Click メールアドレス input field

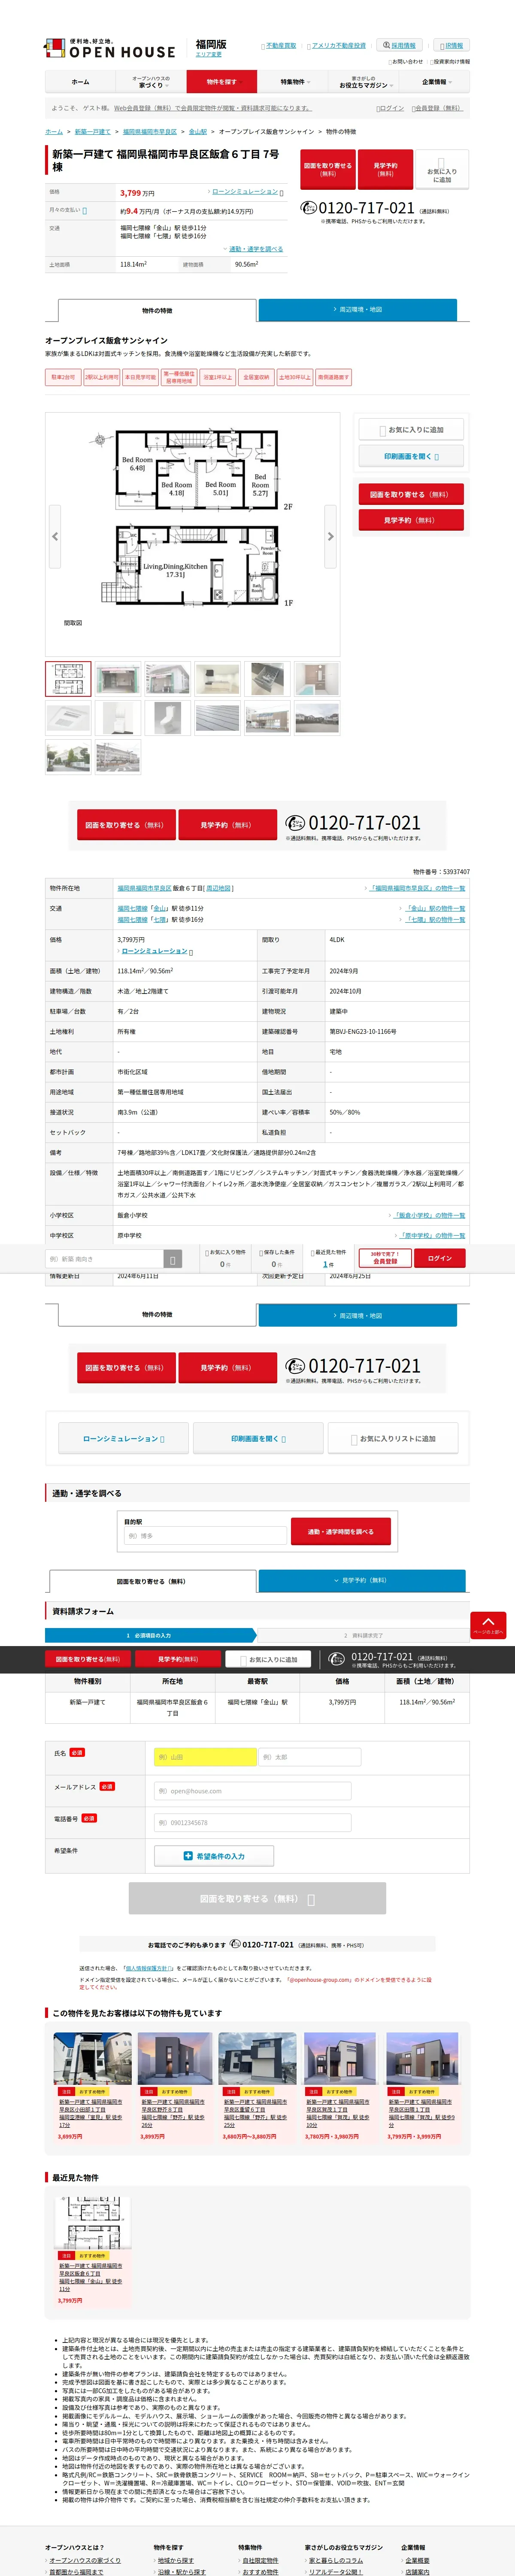253,1791
